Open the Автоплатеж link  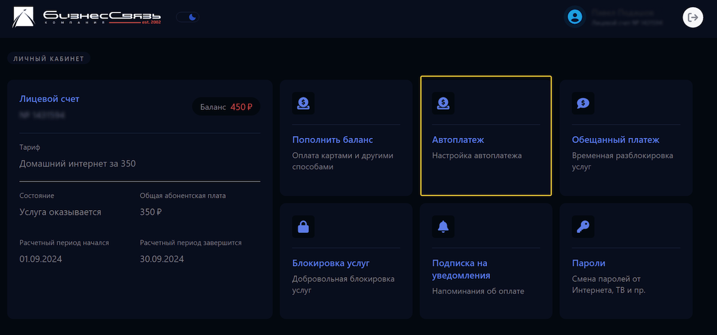(x=458, y=140)
